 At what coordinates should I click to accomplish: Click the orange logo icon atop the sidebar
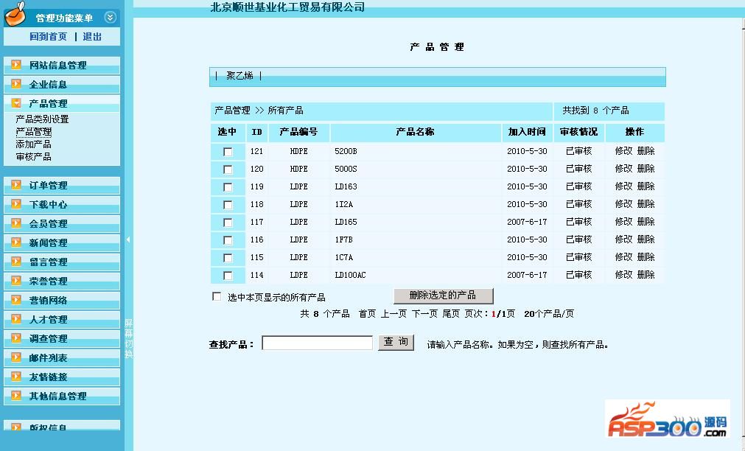click(15, 14)
